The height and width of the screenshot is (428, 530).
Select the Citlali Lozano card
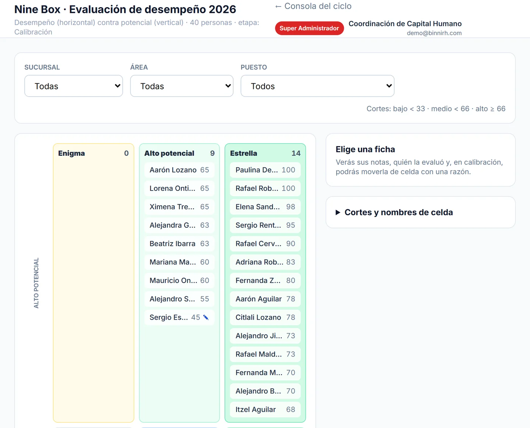[x=265, y=317]
